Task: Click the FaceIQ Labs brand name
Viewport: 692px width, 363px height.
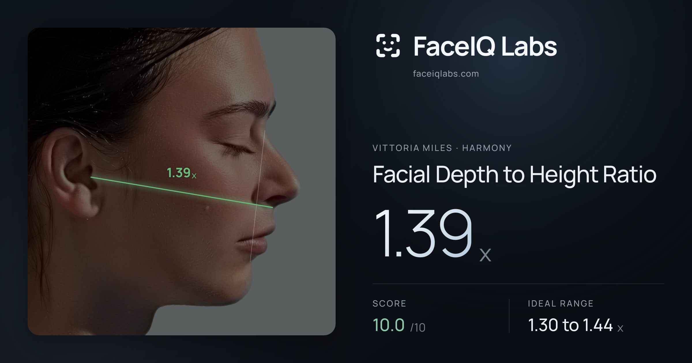Action: 485,46
